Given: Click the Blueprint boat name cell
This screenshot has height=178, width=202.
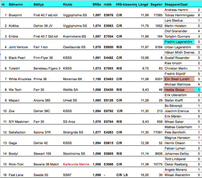Looking at the screenshot, I should 16,15.
